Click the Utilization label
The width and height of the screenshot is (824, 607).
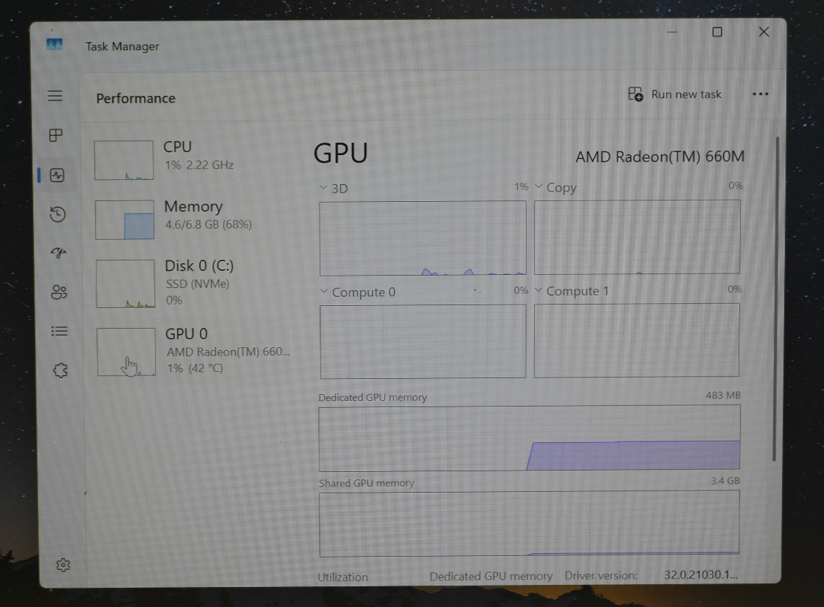coord(342,577)
